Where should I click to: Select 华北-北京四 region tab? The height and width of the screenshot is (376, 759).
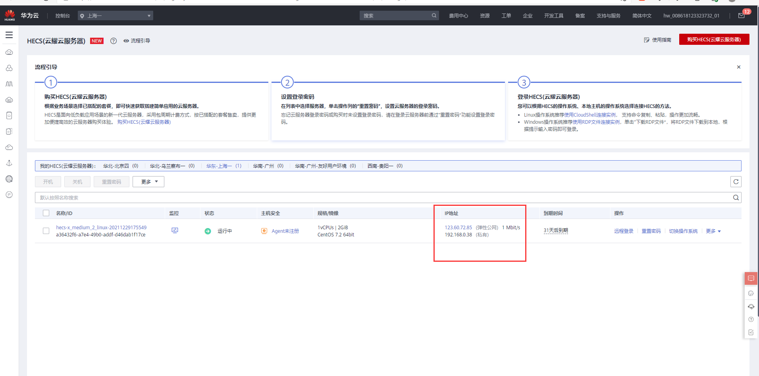click(x=121, y=166)
